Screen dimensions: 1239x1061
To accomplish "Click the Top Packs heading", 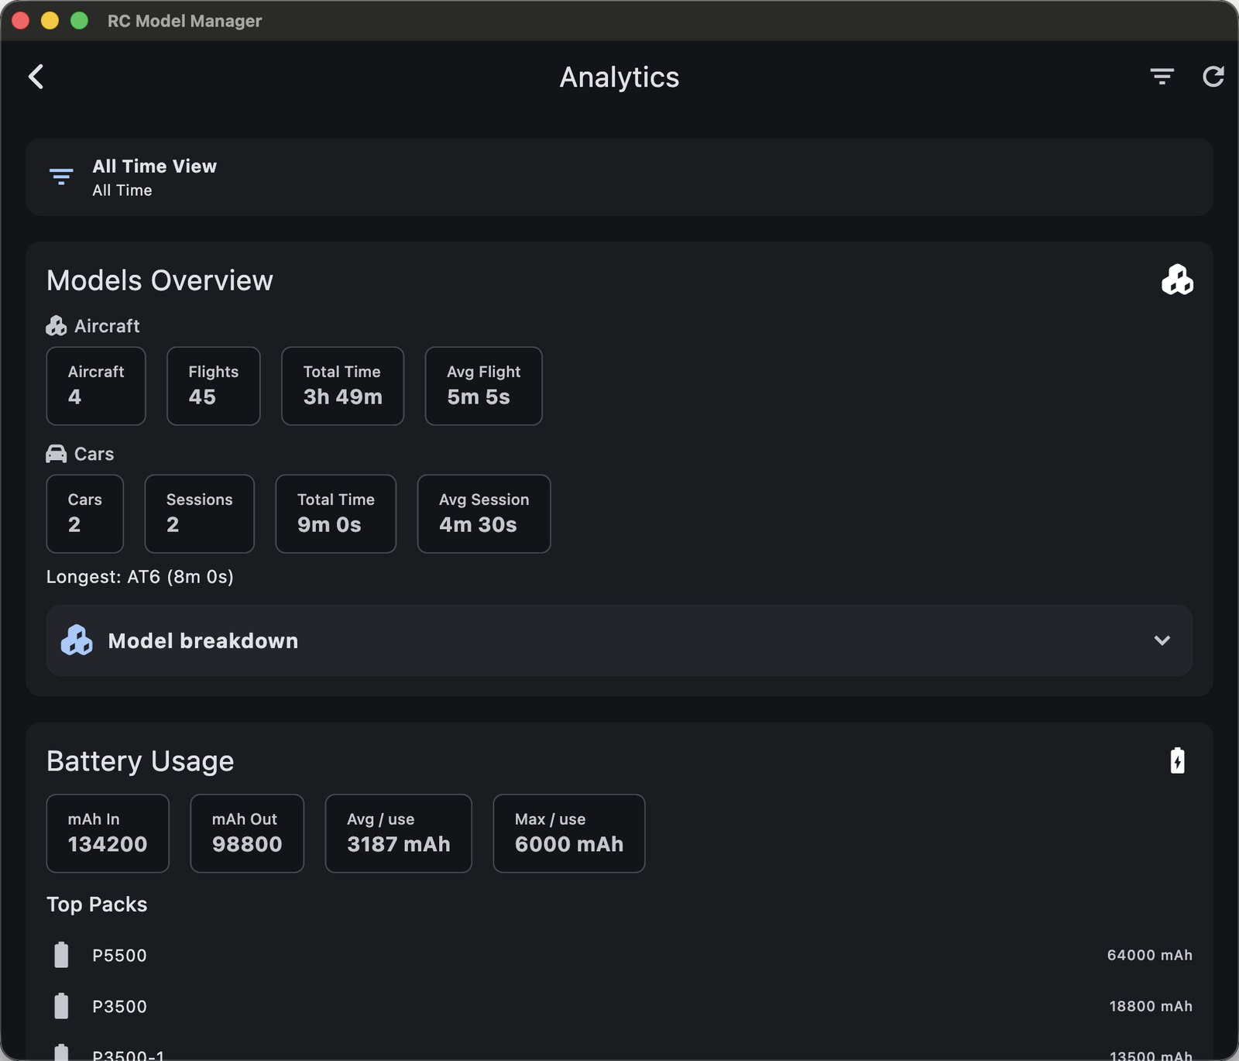I will coord(97,905).
